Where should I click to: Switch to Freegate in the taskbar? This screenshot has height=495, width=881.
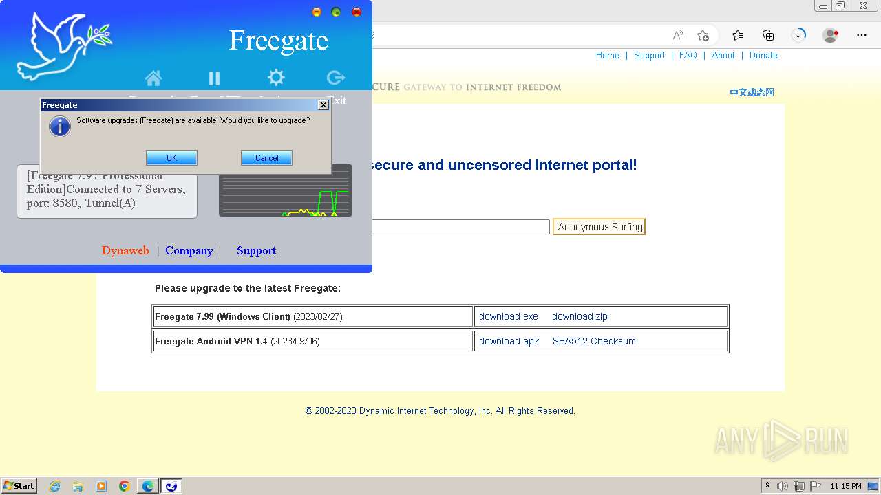coord(171,486)
